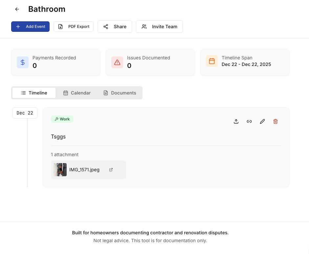Click the share nodes icon on Share button

tap(106, 27)
